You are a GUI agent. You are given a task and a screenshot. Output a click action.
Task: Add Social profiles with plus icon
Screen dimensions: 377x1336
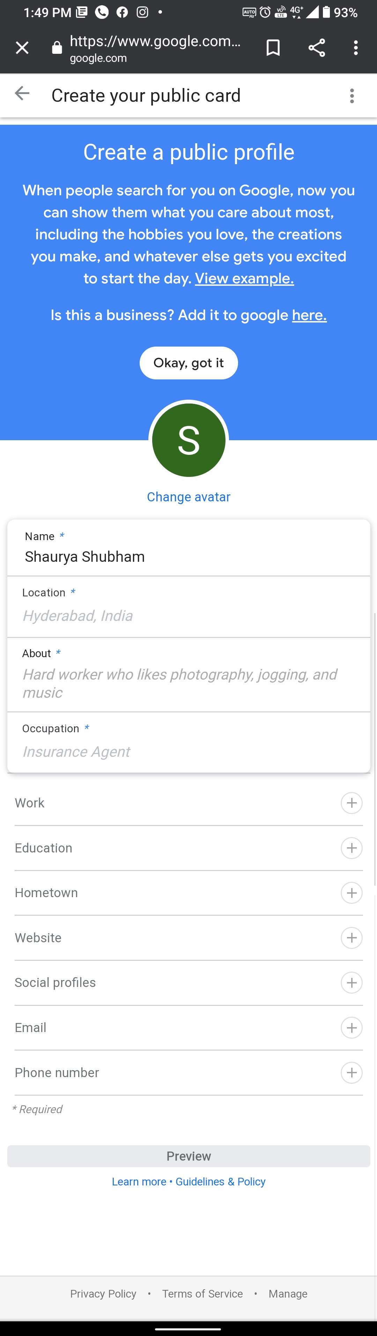pyautogui.click(x=351, y=983)
